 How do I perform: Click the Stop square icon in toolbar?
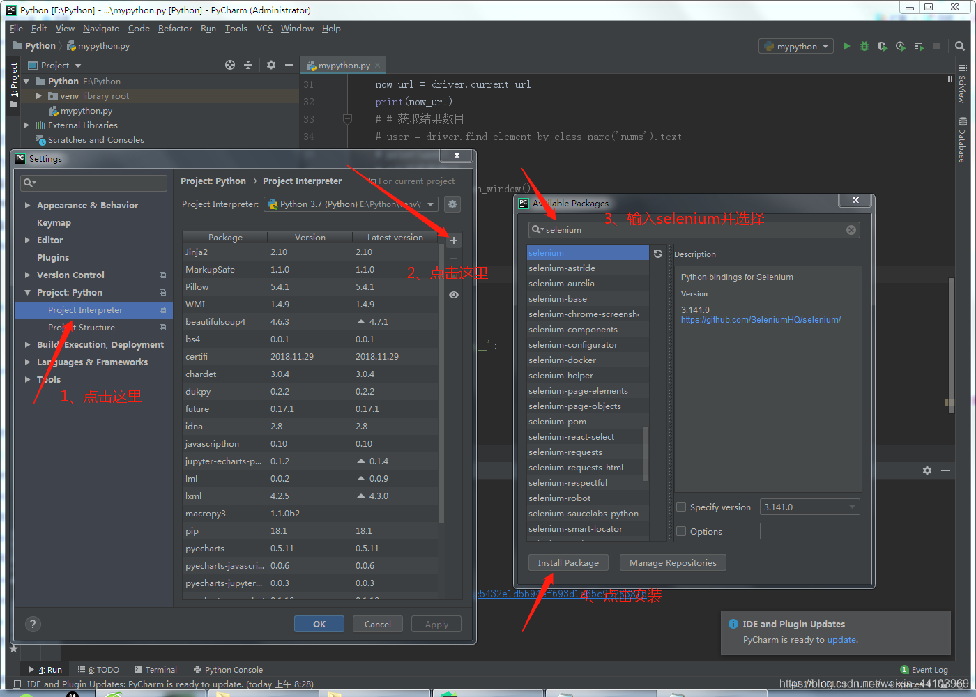click(937, 46)
